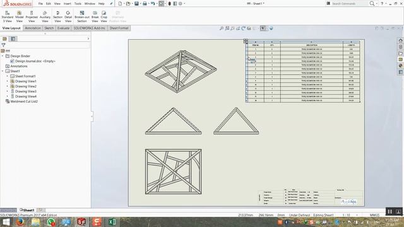Click the filter funnel icon in tree
Screen dimensions: 404x227
[x=3, y=45]
